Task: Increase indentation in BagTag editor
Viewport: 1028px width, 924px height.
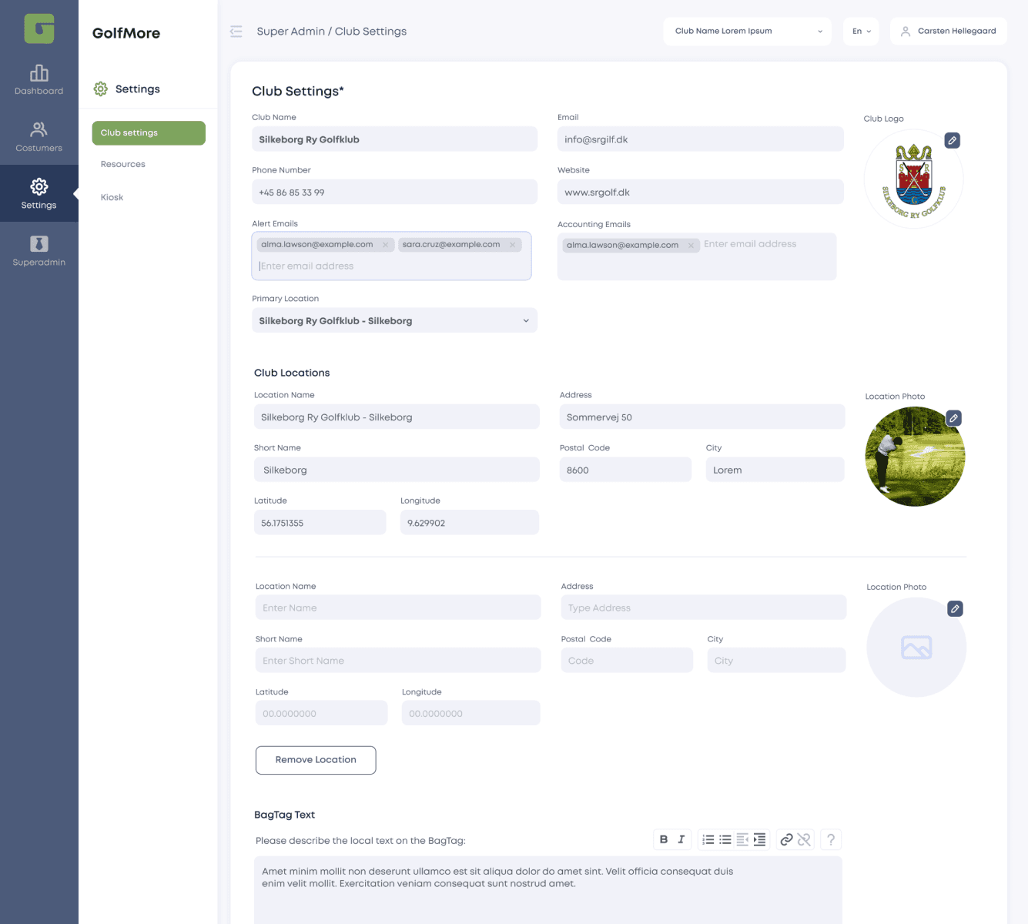Action: (759, 839)
